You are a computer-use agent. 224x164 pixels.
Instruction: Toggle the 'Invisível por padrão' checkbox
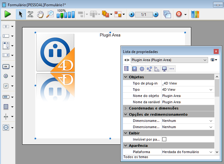164,139
